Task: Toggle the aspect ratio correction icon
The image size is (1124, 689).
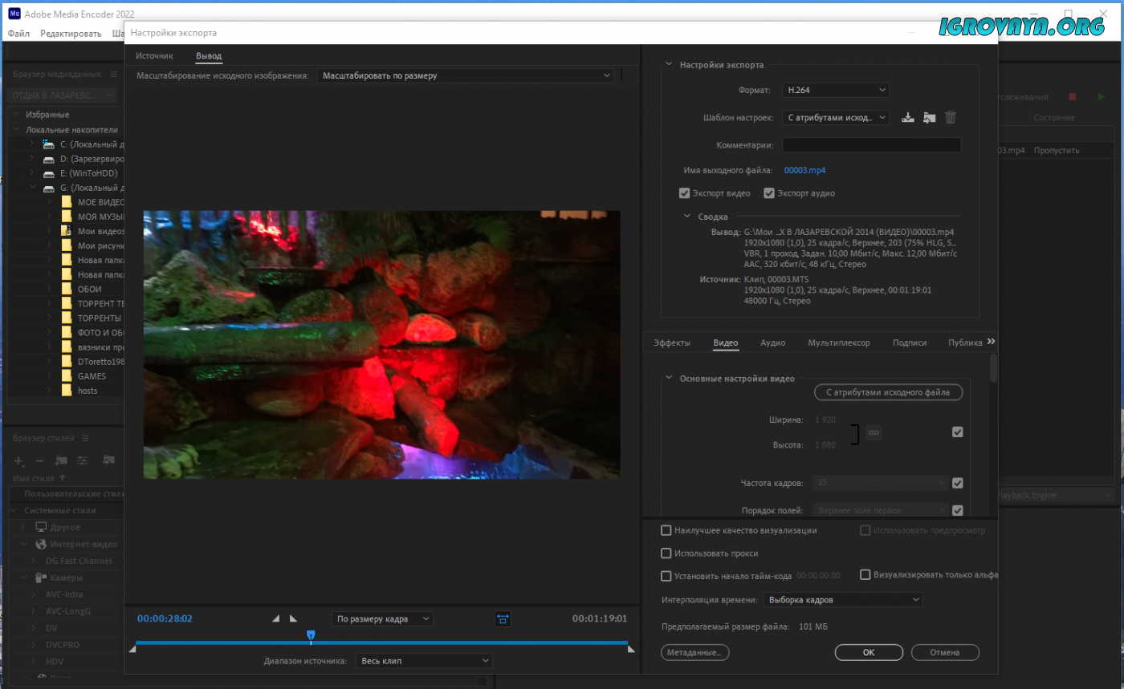Action: [503, 618]
